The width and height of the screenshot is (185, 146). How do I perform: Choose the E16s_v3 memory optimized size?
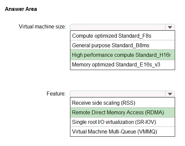point(123,65)
